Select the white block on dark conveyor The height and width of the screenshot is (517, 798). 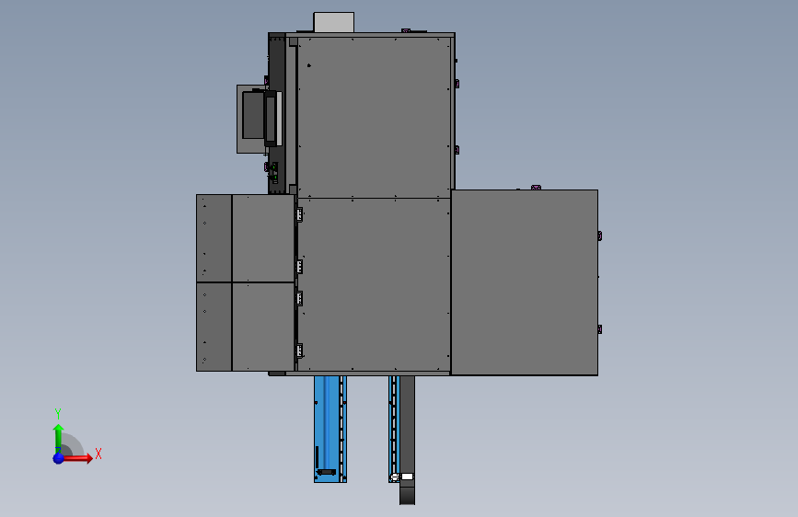[x=407, y=477]
